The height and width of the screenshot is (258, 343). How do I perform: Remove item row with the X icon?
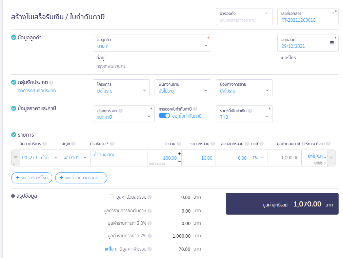(x=331, y=158)
